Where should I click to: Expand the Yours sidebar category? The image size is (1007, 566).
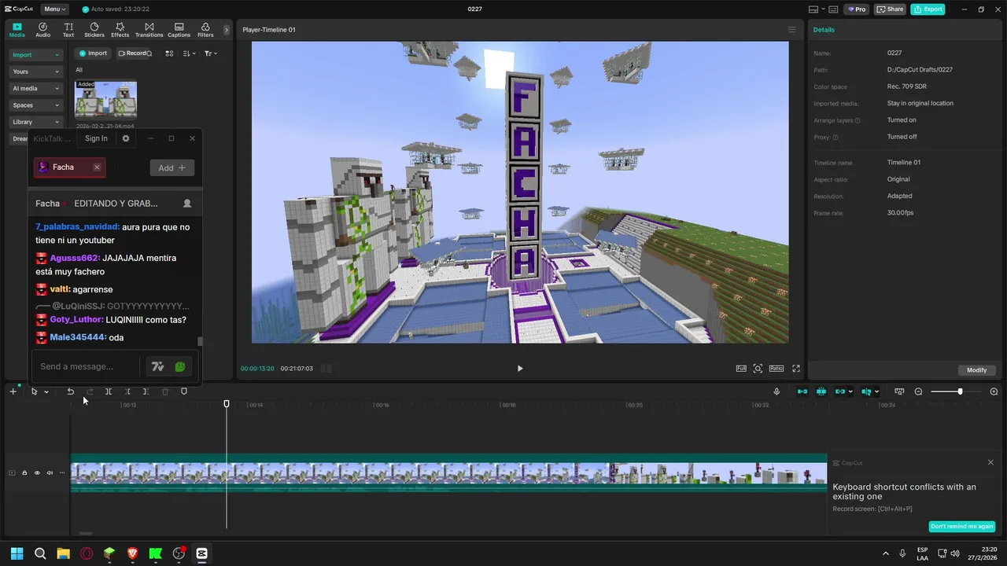coord(35,72)
